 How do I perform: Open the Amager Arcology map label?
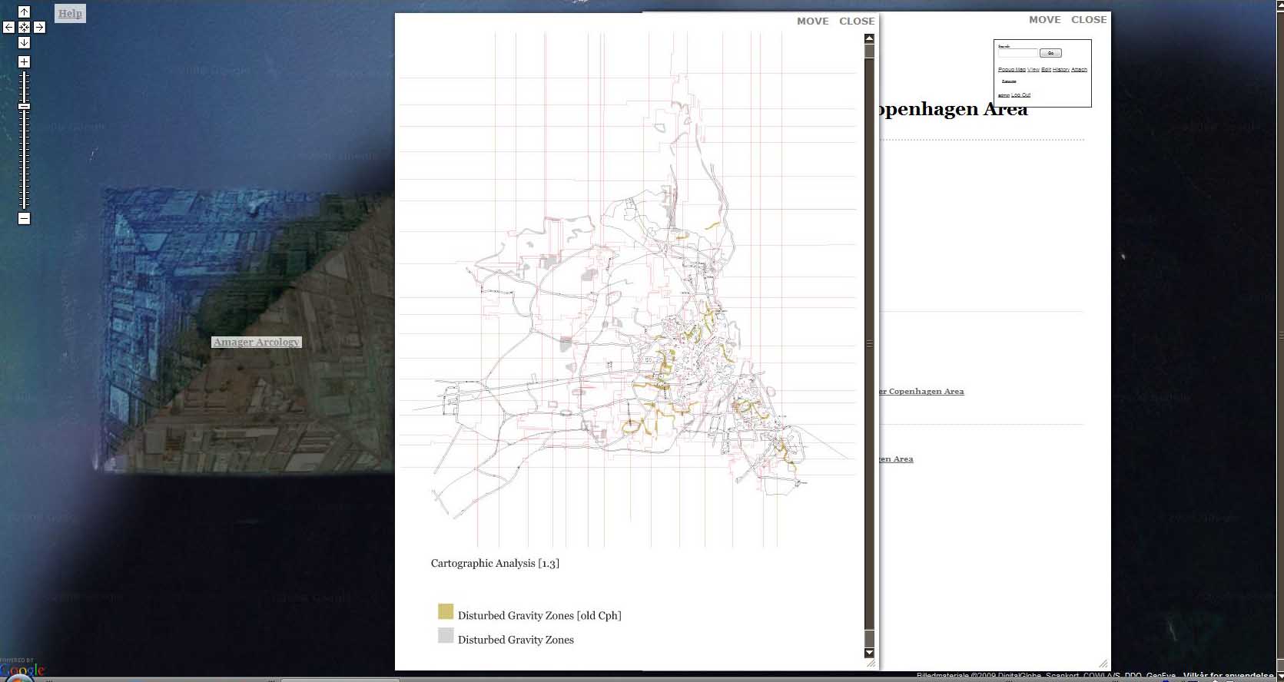257,342
